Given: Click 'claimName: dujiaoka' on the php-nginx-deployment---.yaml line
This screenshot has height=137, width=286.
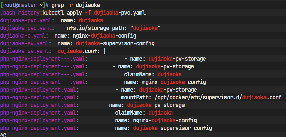Looking at the screenshot, I should [x=153, y=74].
